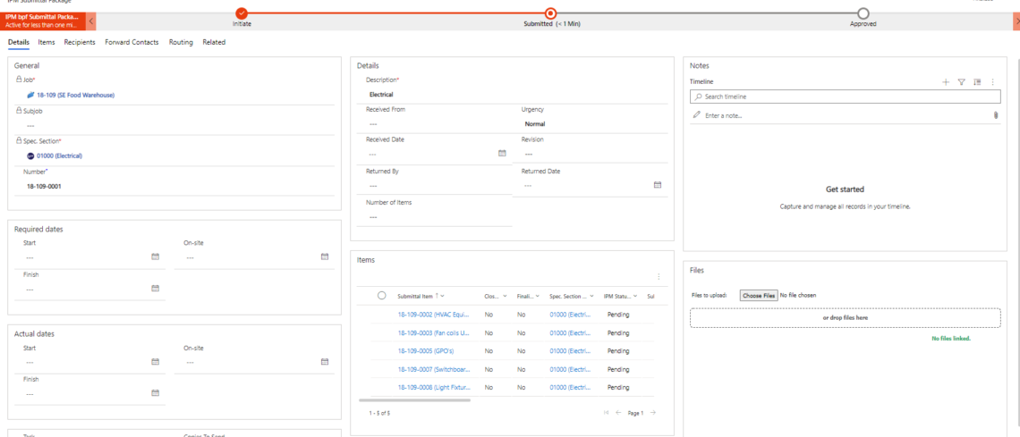Switch to the Recipients tab

tap(80, 42)
